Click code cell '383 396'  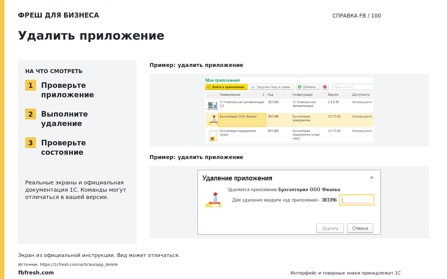[273, 117]
